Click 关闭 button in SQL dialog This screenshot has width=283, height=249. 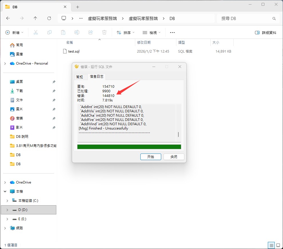pos(174,157)
